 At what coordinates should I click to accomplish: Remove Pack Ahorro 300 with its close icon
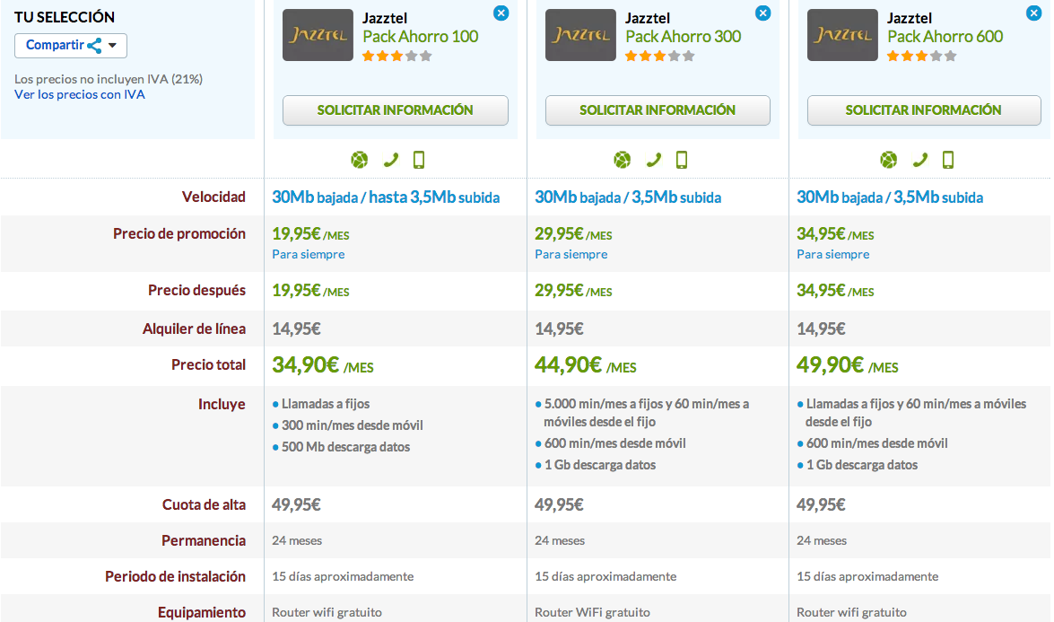tap(763, 13)
